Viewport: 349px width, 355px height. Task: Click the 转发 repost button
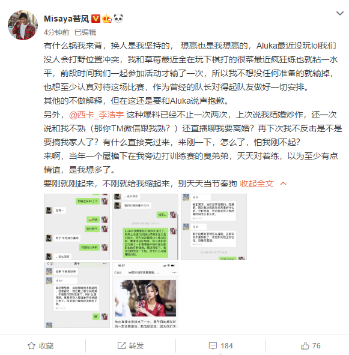pos(130,346)
